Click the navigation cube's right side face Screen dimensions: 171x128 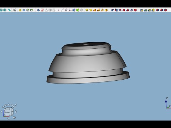coord(12,111)
